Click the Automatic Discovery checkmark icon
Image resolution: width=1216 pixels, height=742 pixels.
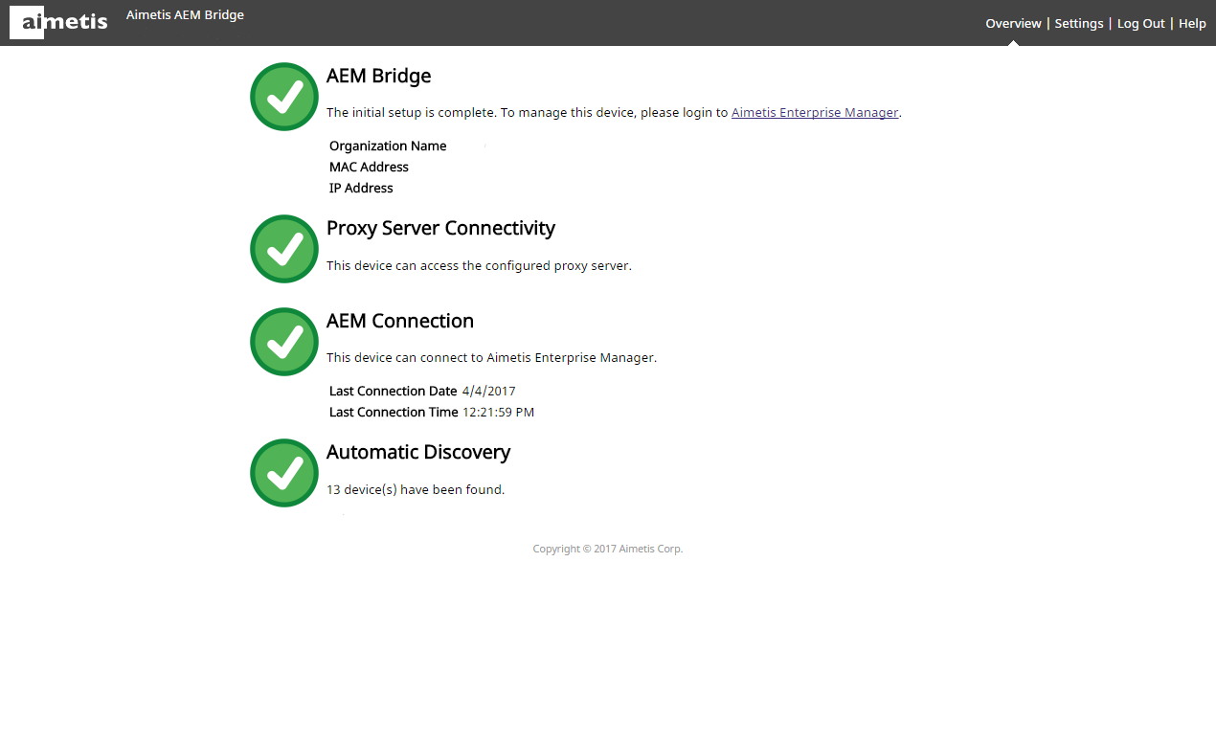pos(284,473)
